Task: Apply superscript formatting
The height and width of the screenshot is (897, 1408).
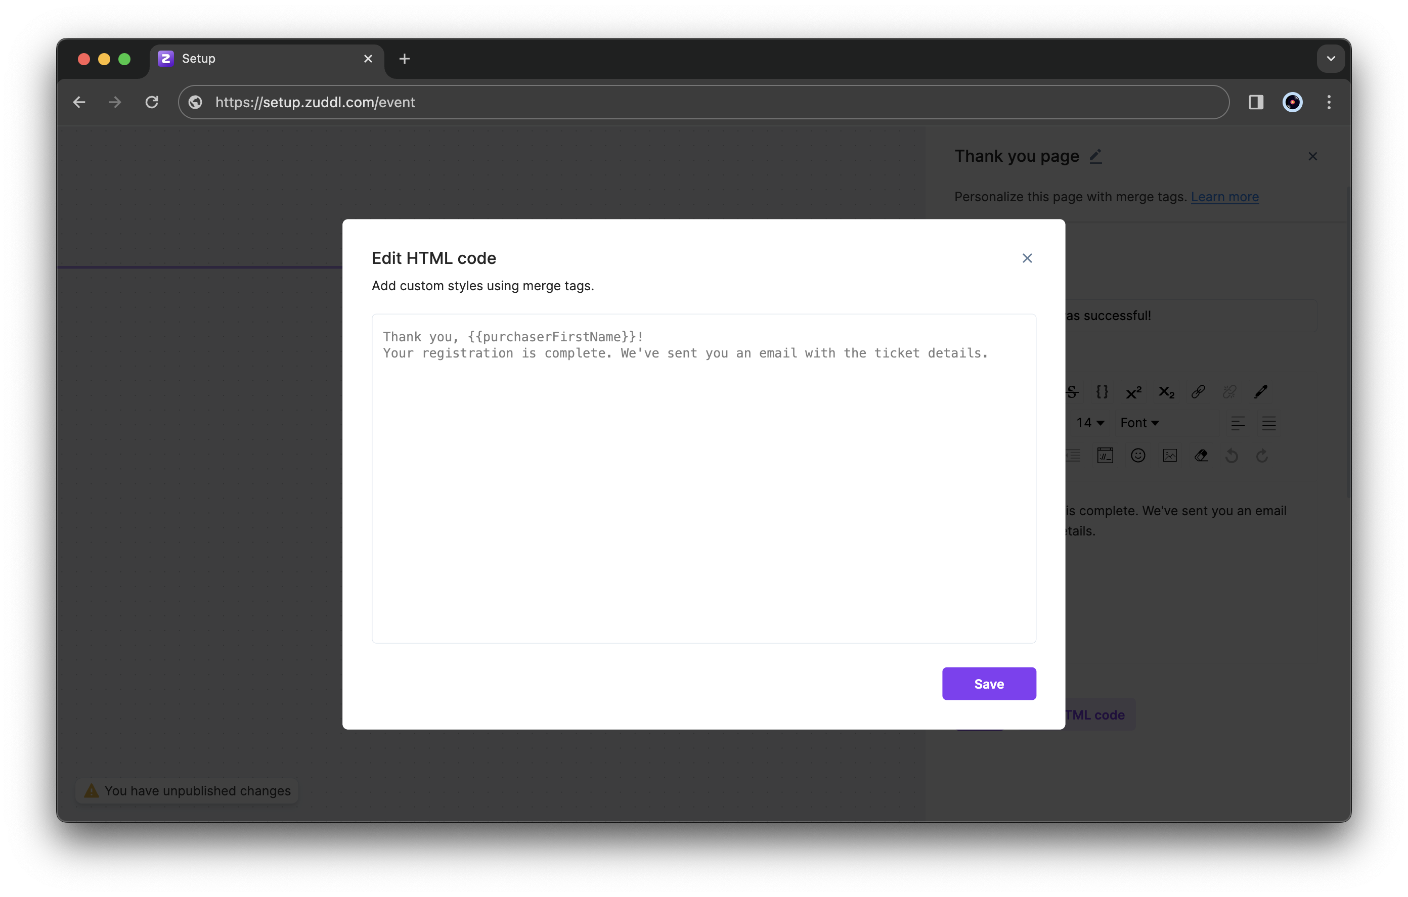Action: tap(1134, 392)
